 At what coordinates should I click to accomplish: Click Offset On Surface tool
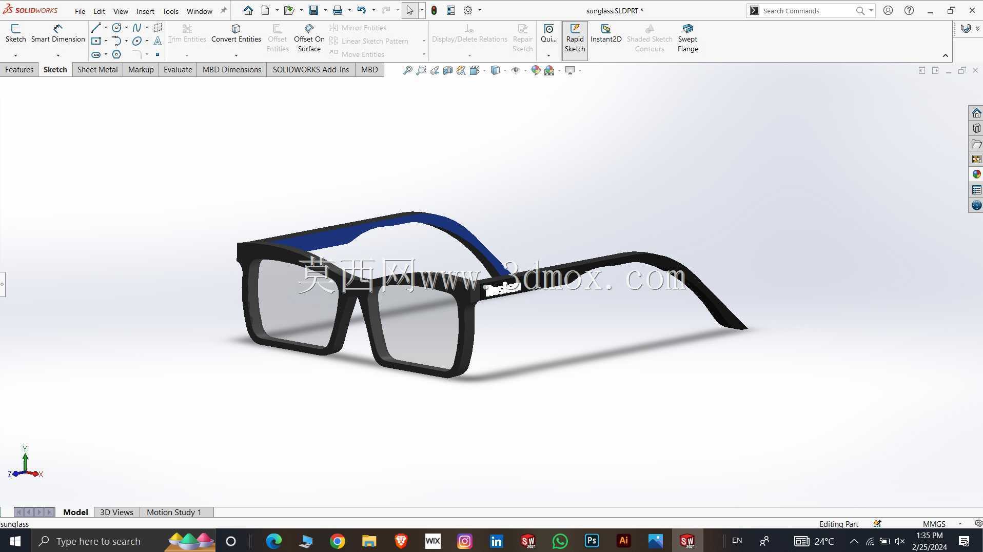pyautogui.click(x=309, y=38)
